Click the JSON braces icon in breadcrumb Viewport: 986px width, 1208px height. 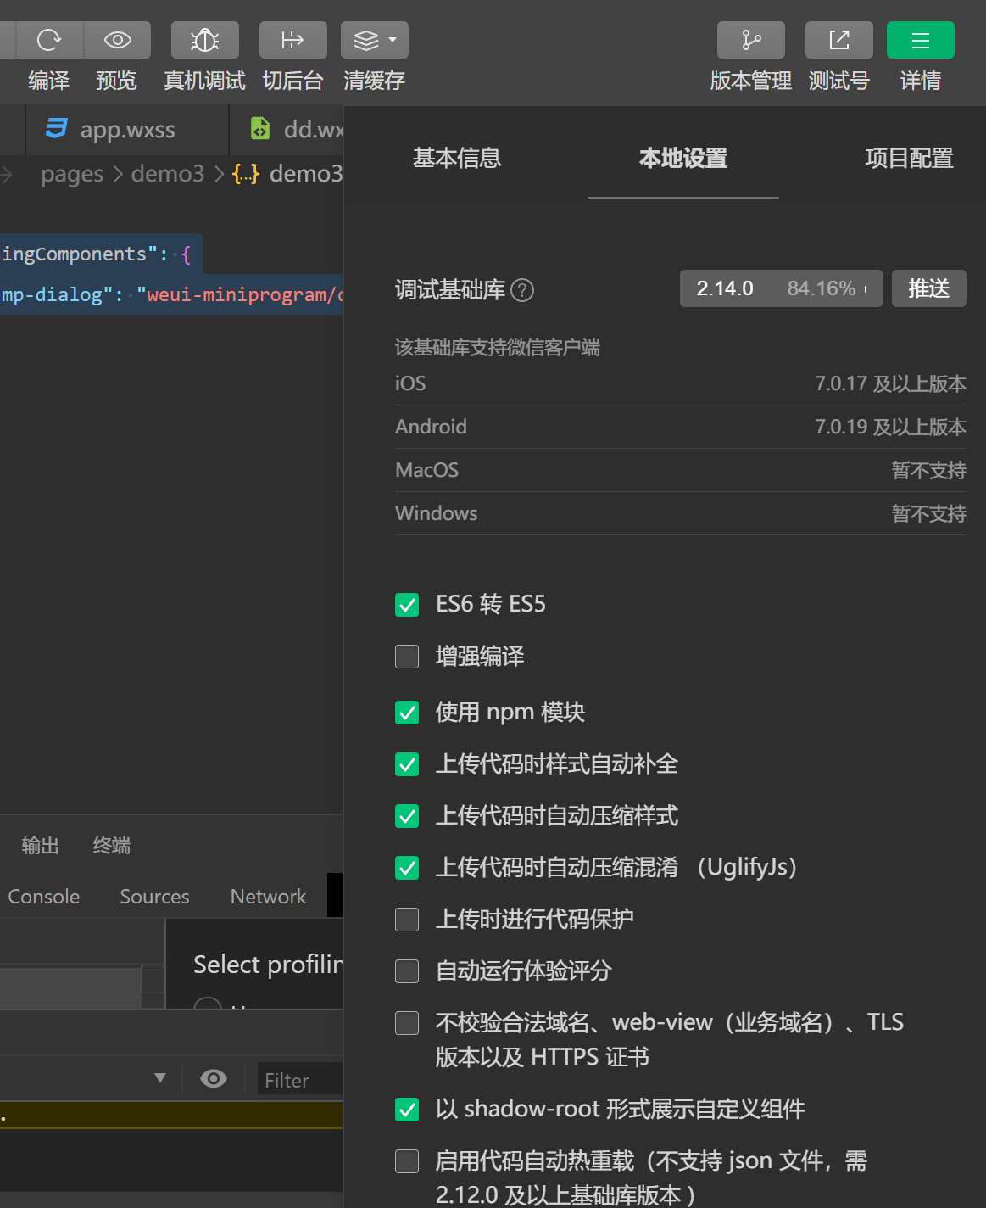click(246, 174)
